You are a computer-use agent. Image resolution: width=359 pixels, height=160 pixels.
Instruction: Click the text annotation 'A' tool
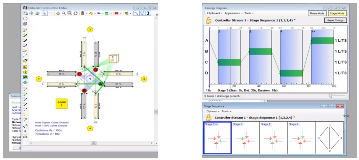pyautogui.click(x=25, y=131)
